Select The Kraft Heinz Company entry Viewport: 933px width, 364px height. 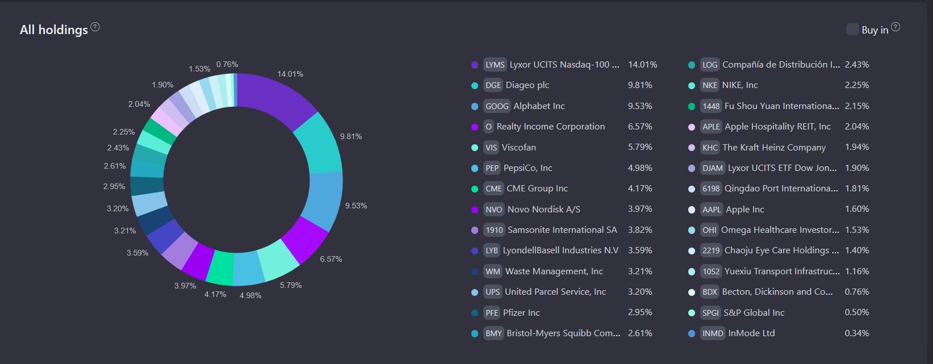click(x=773, y=148)
